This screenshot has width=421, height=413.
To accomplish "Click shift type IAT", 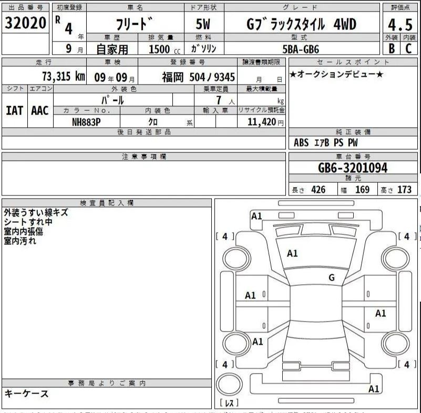I will tap(15, 110).
